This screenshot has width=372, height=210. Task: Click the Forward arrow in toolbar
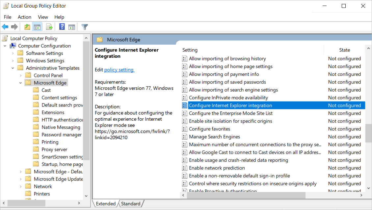pyautogui.click(x=14, y=27)
